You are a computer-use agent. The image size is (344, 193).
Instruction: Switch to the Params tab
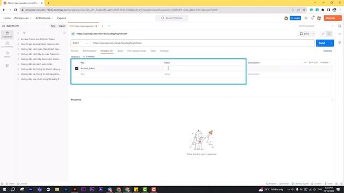tap(75, 51)
